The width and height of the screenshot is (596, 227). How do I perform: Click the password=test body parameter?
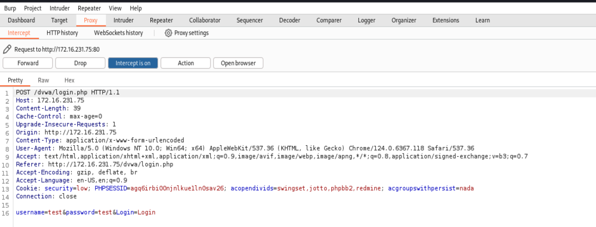(89, 212)
